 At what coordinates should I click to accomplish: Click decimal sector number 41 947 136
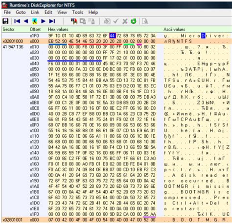click(x=13, y=47)
